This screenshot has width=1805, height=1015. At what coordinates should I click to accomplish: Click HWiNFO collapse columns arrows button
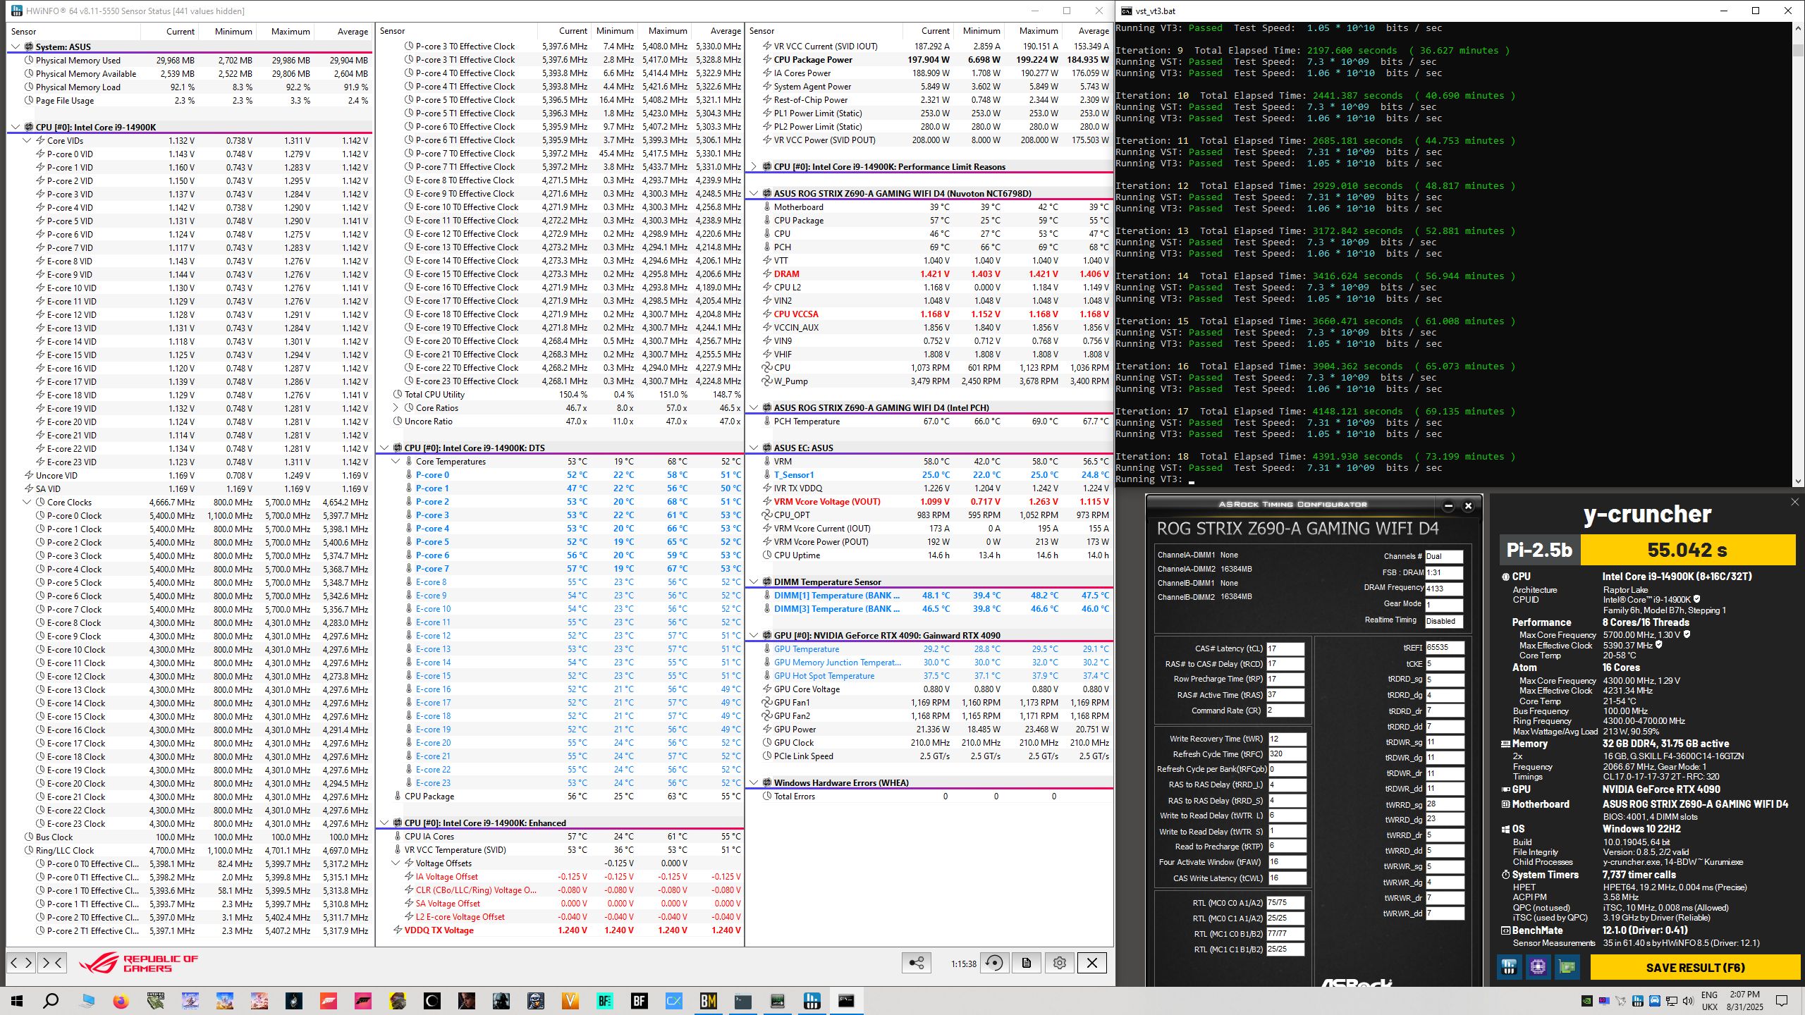[53, 962]
